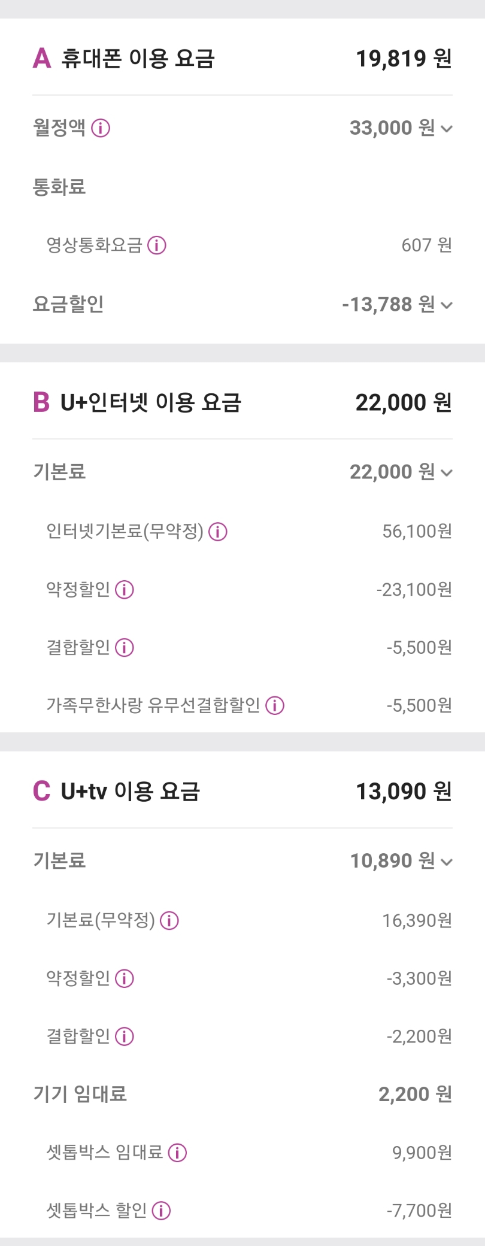Tap info icon next to 월정액
This screenshot has height=1246, width=485.
point(101,128)
